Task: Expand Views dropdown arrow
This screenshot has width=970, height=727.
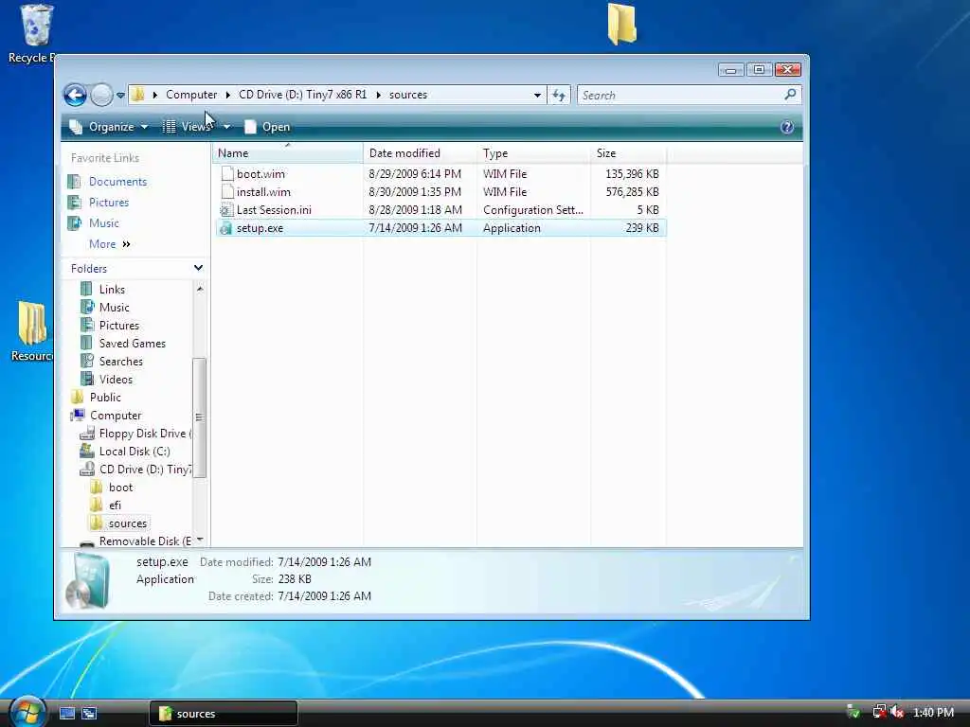Action: click(x=227, y=127)
